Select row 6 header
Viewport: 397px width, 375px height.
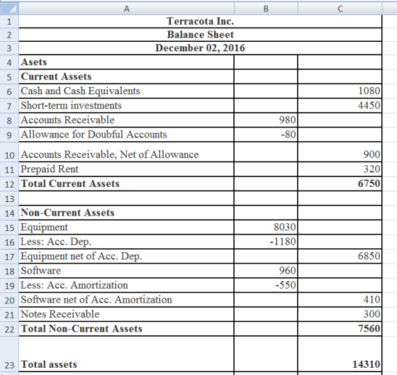[x=9, y=91]
